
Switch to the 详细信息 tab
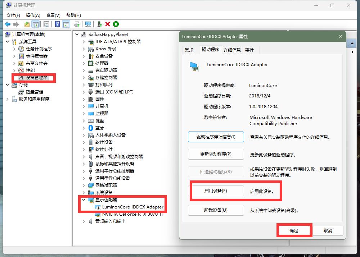233,50
